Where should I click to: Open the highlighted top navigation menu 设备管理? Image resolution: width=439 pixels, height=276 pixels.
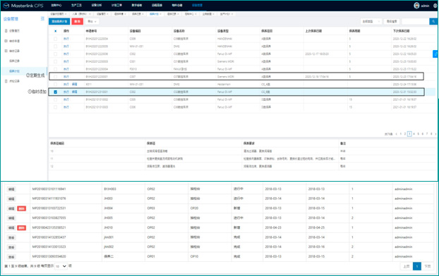[197, 6]
